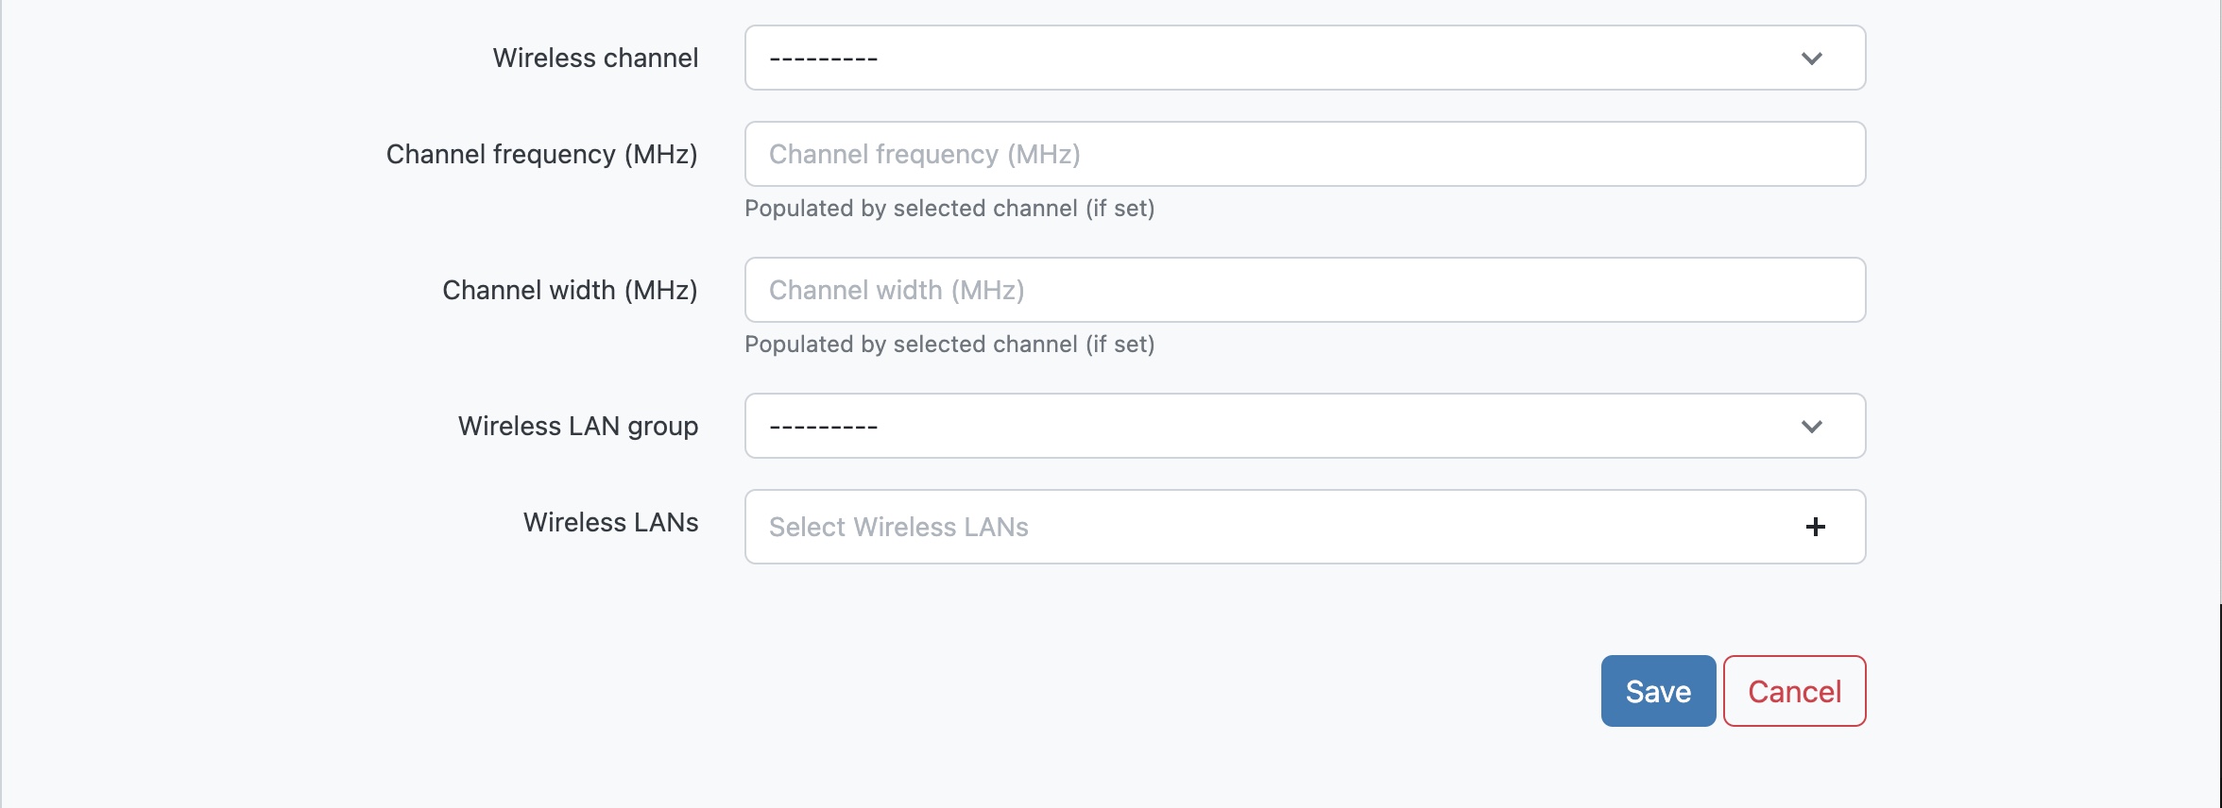This screenshot has width=2222, height=808.
Task: Click the "Channel frequency (MHz)" field label
Action: click(x=541, y=154)
